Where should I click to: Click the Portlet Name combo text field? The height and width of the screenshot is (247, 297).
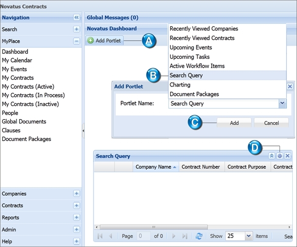tap(224, 104)
